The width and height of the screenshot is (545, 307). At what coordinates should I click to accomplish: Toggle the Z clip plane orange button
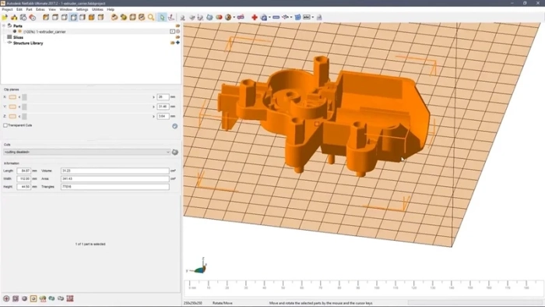(12, 116)
